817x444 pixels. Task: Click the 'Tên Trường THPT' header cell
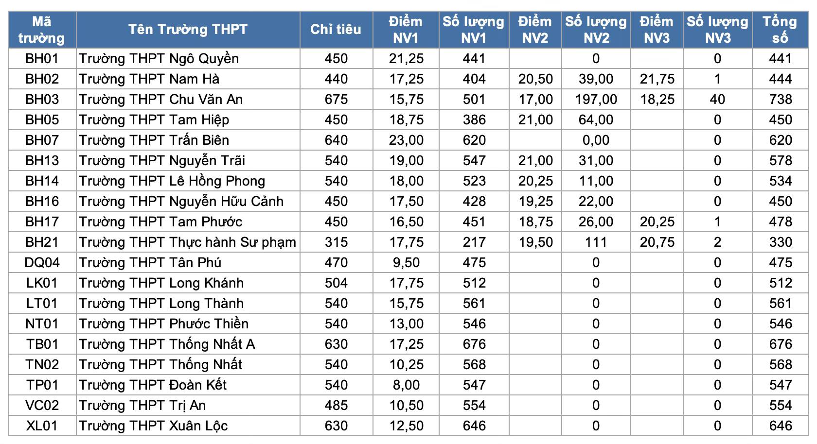click(188, 30)
